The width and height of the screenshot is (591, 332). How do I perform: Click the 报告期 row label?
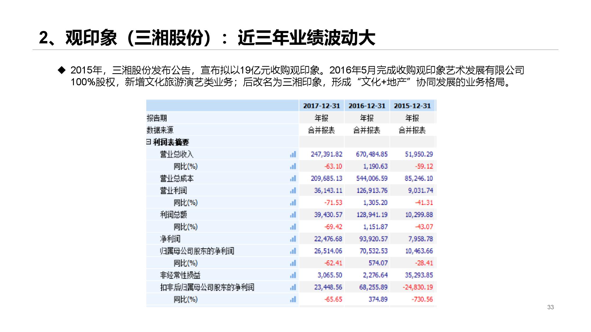pyautogui.click(x=157, y=118)
